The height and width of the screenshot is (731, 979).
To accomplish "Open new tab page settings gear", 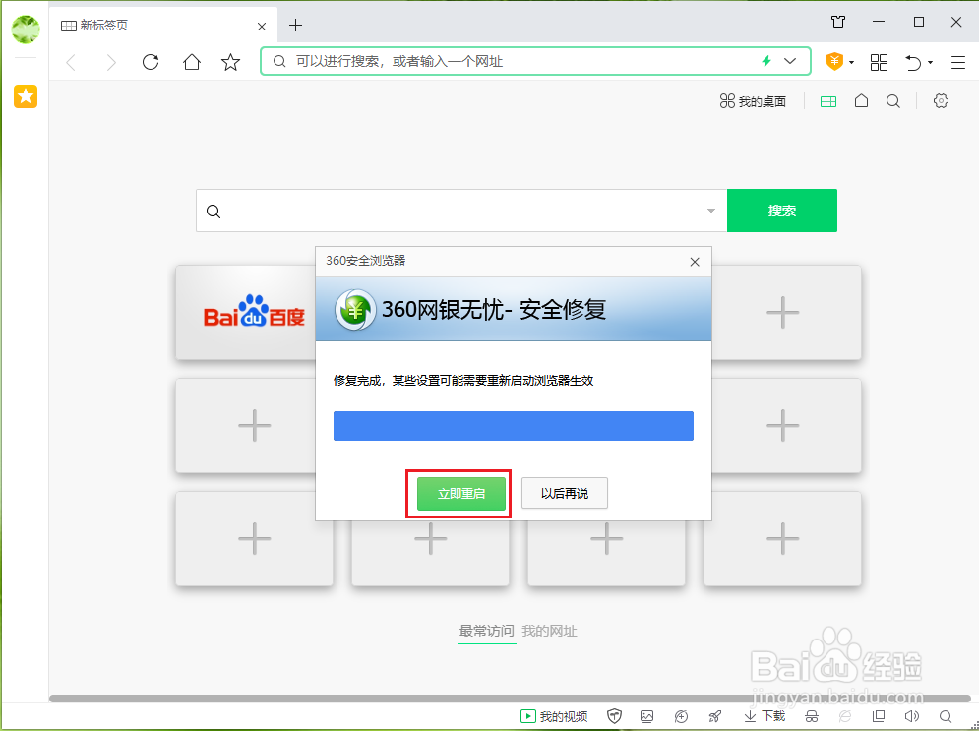I will 941,101.
